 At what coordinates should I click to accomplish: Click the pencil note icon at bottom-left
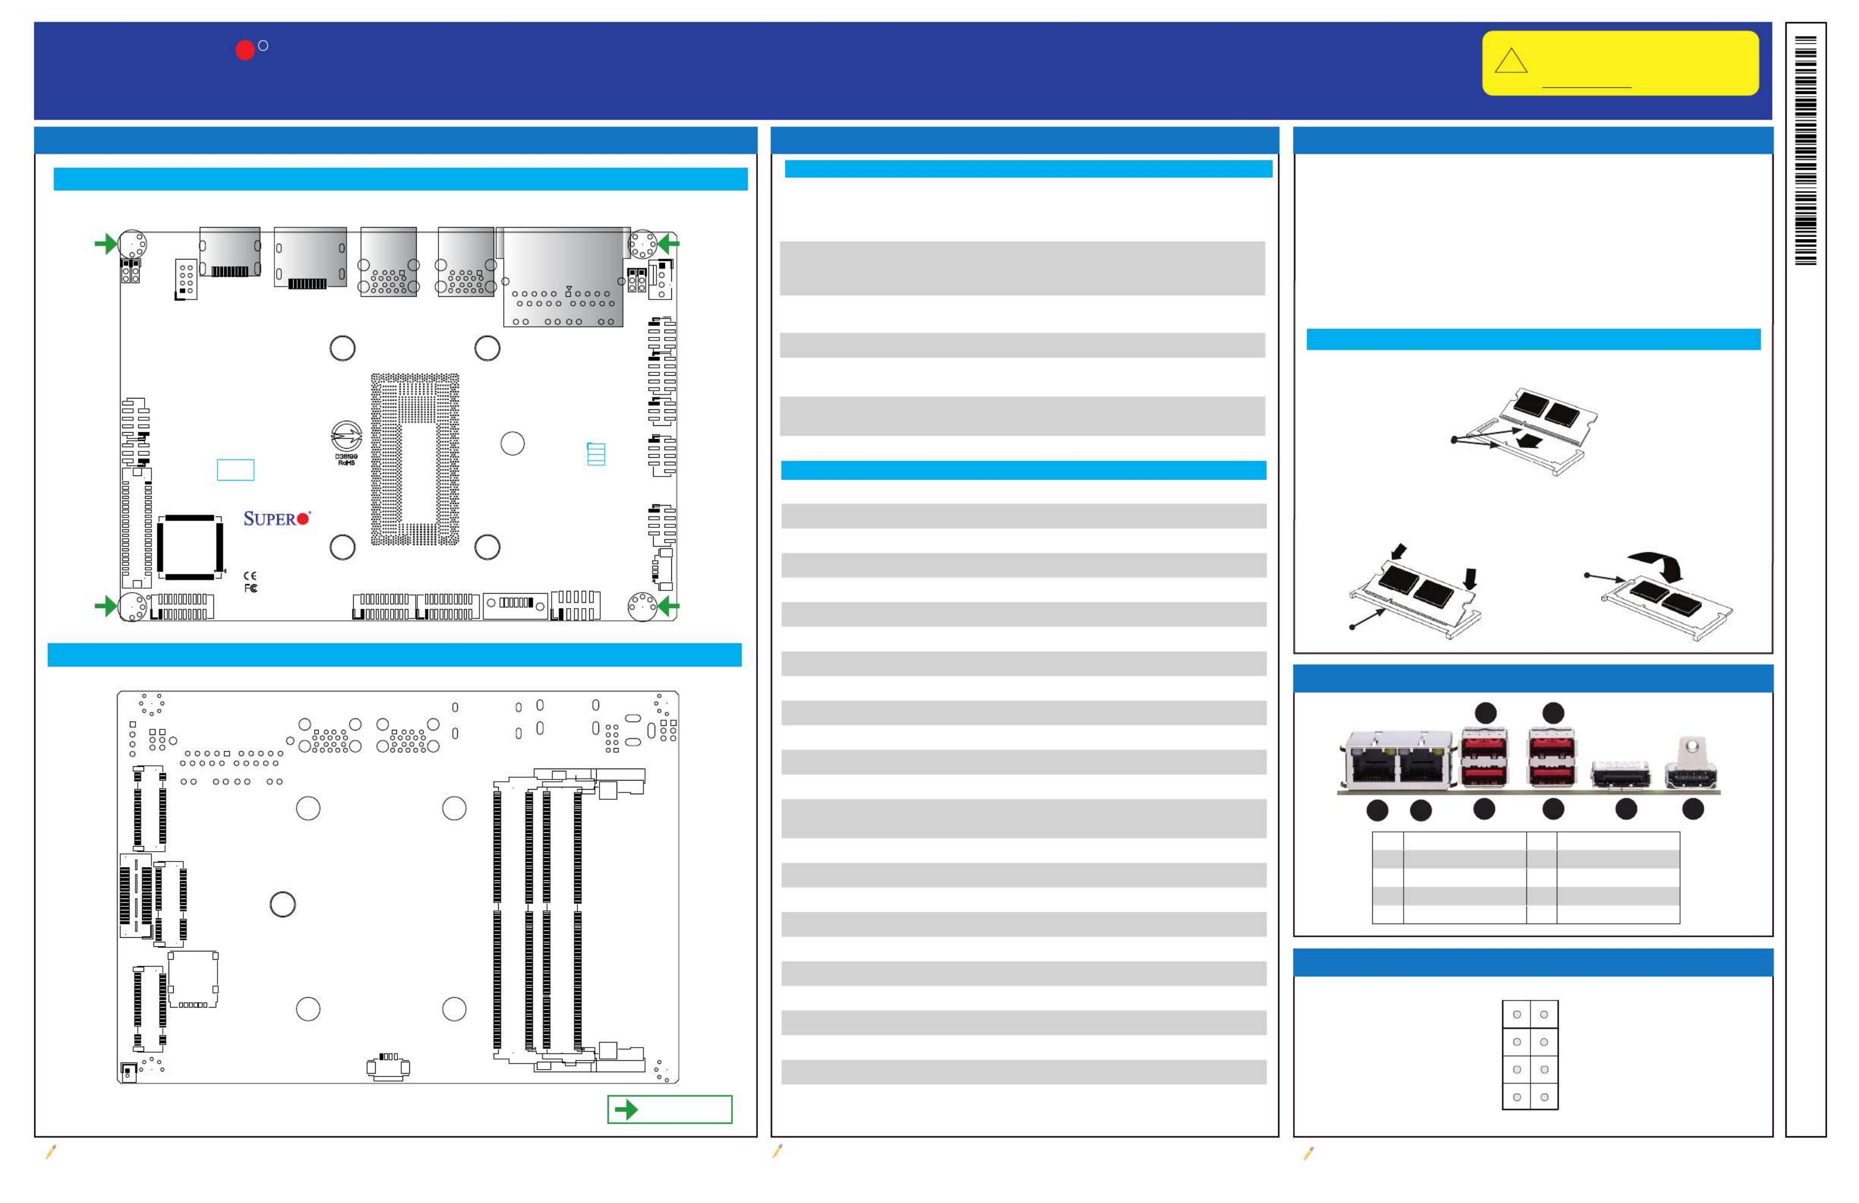(52, 1151)
